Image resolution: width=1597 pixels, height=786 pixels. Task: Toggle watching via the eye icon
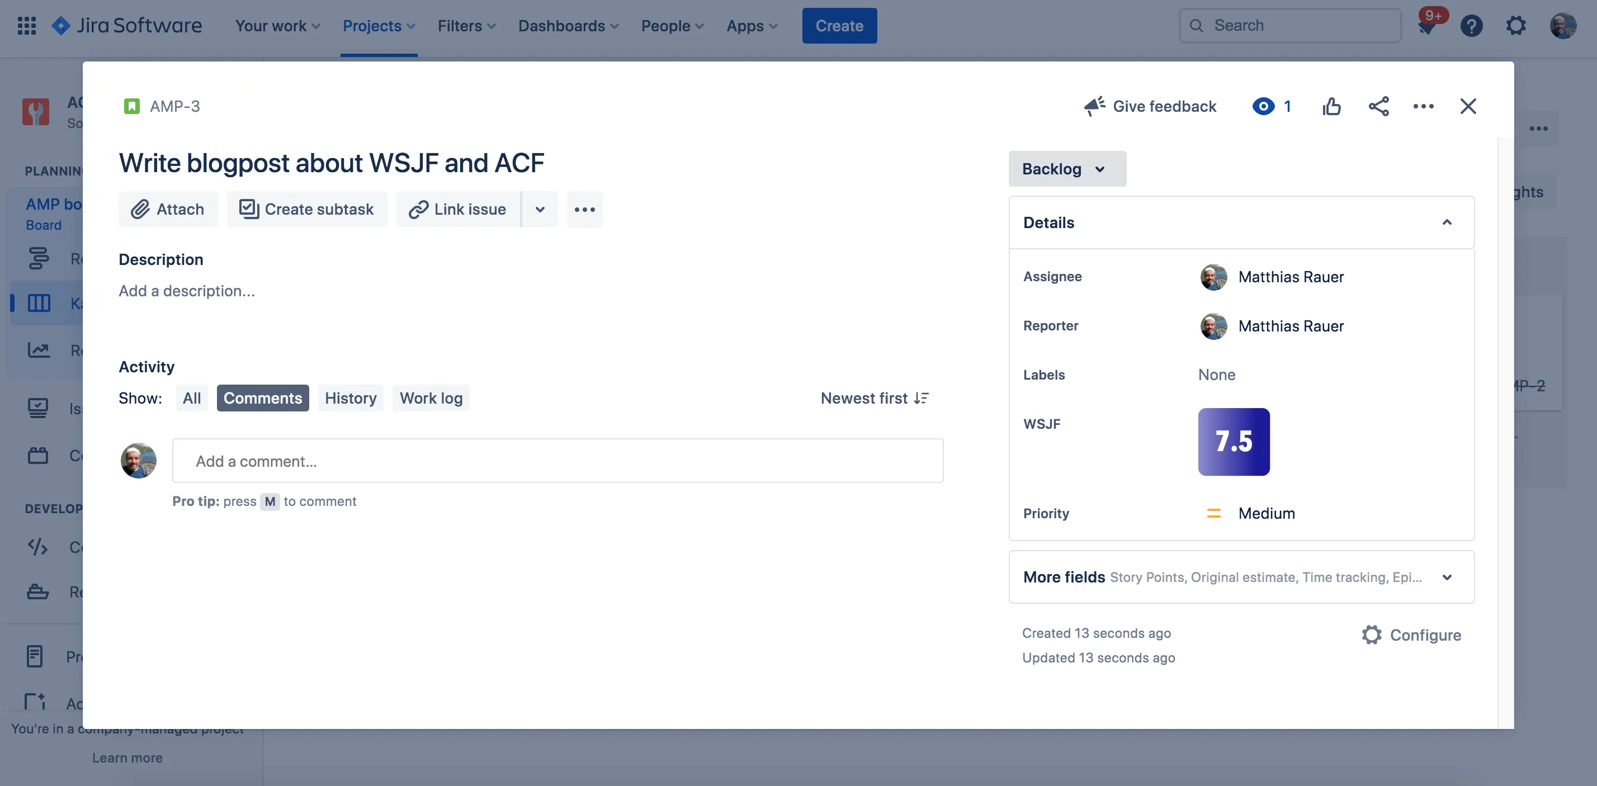1264,106
